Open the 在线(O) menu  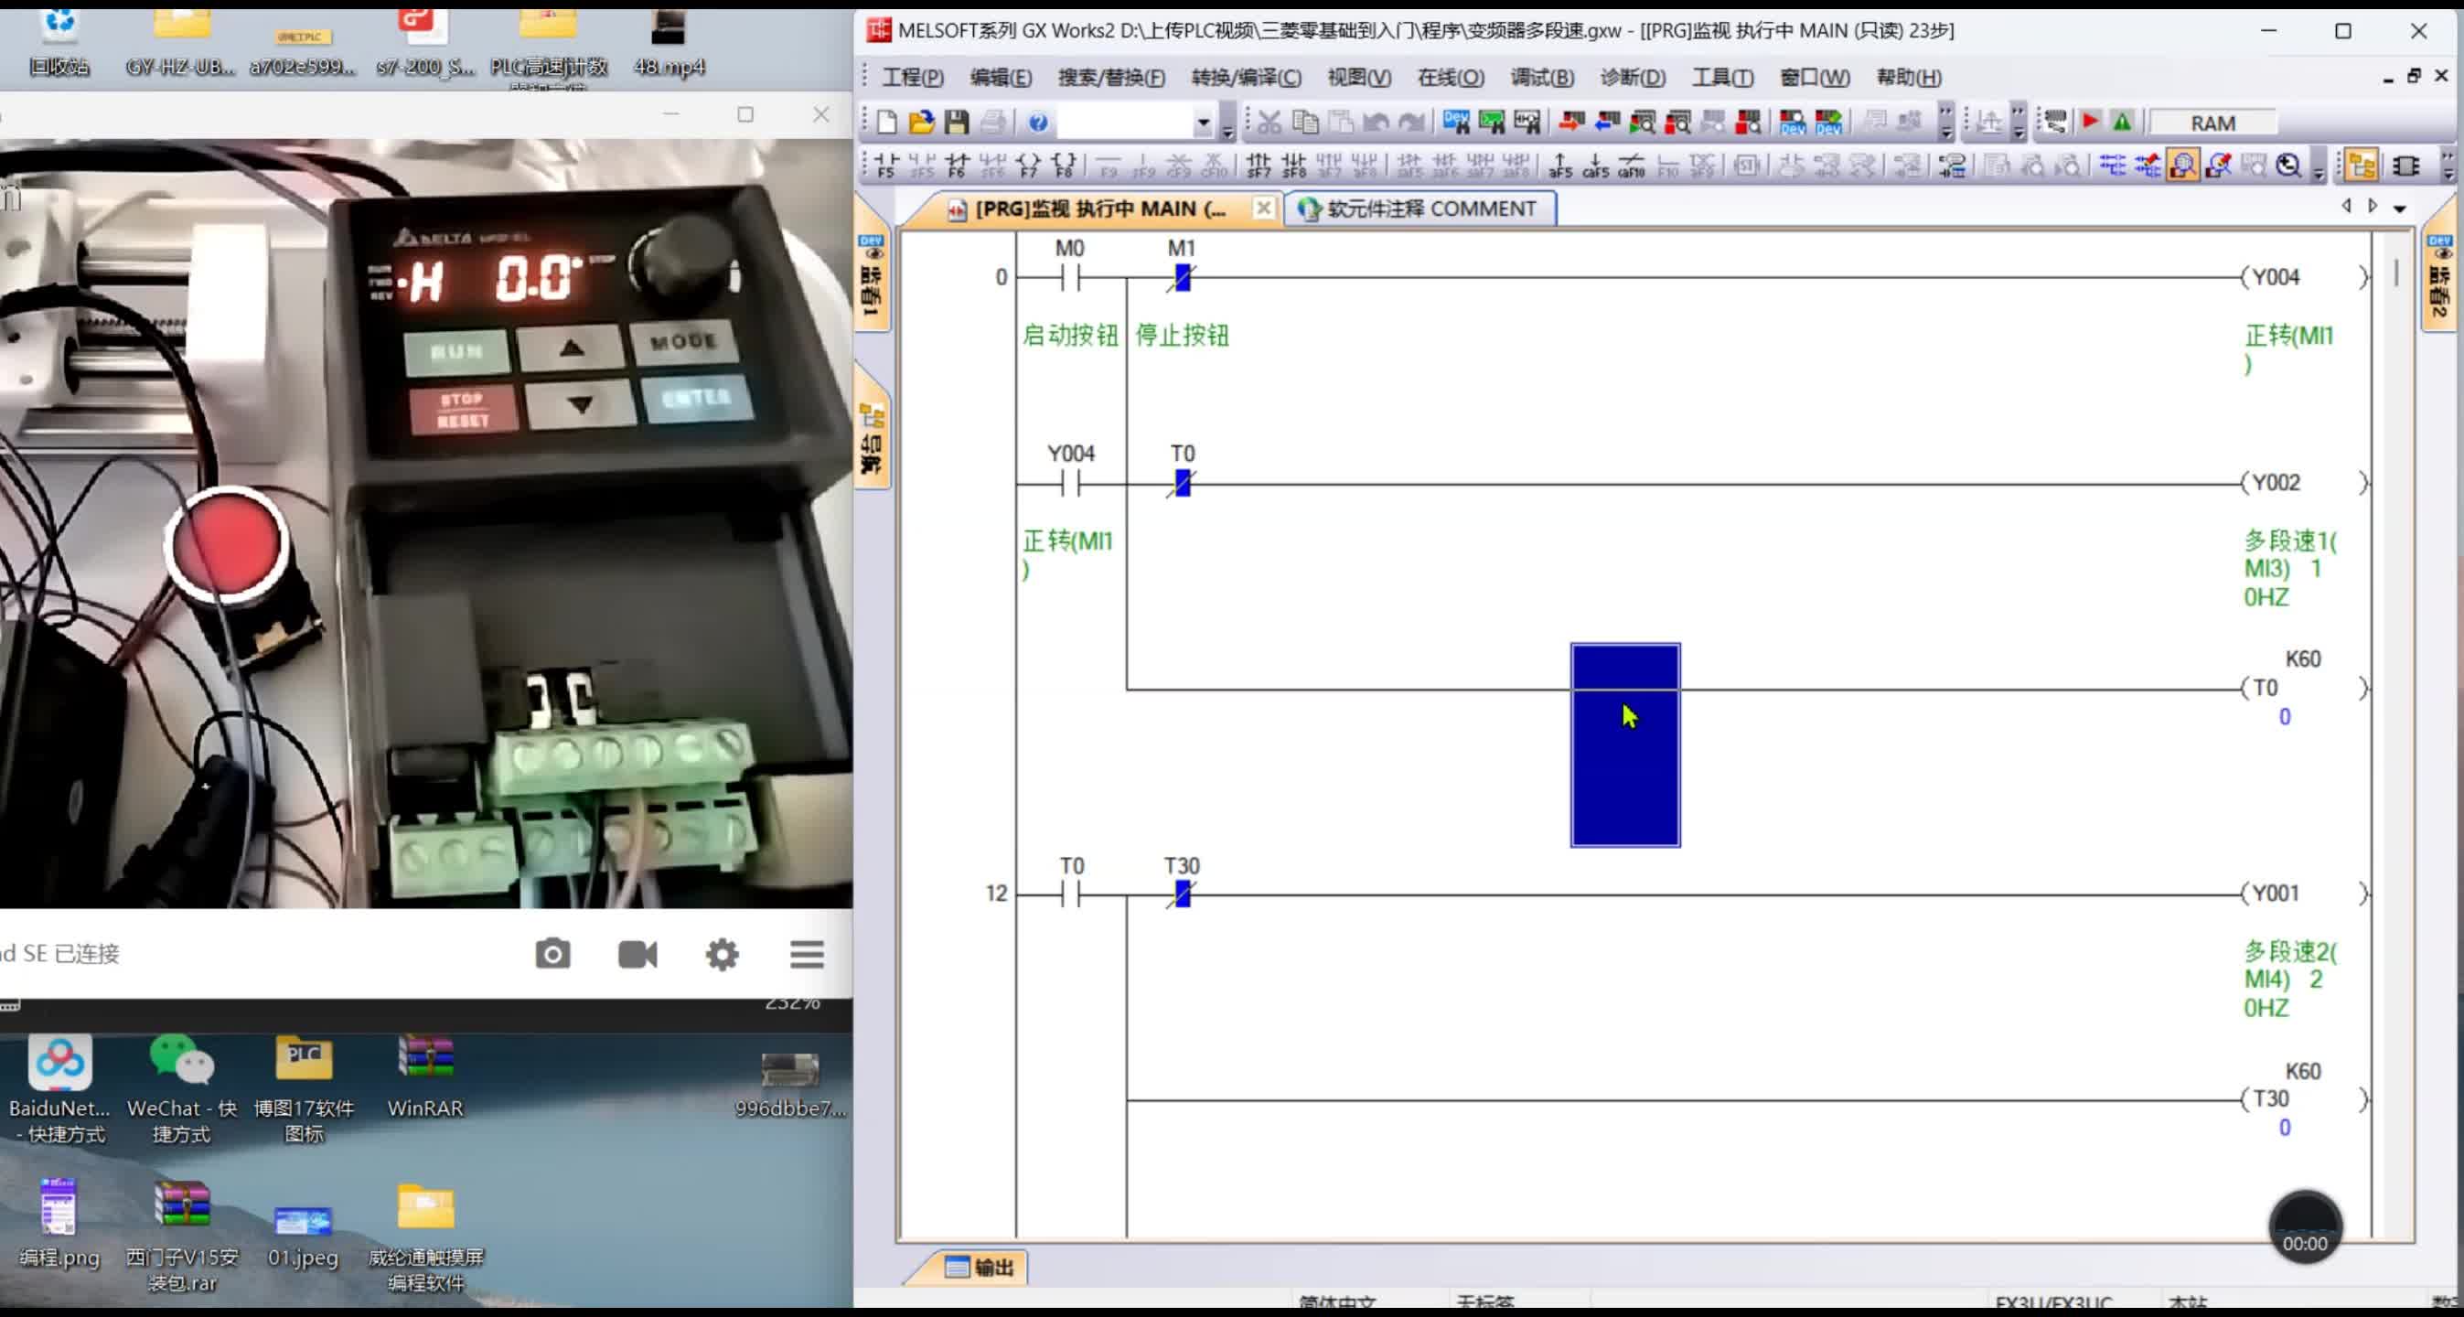point(1451,78)
